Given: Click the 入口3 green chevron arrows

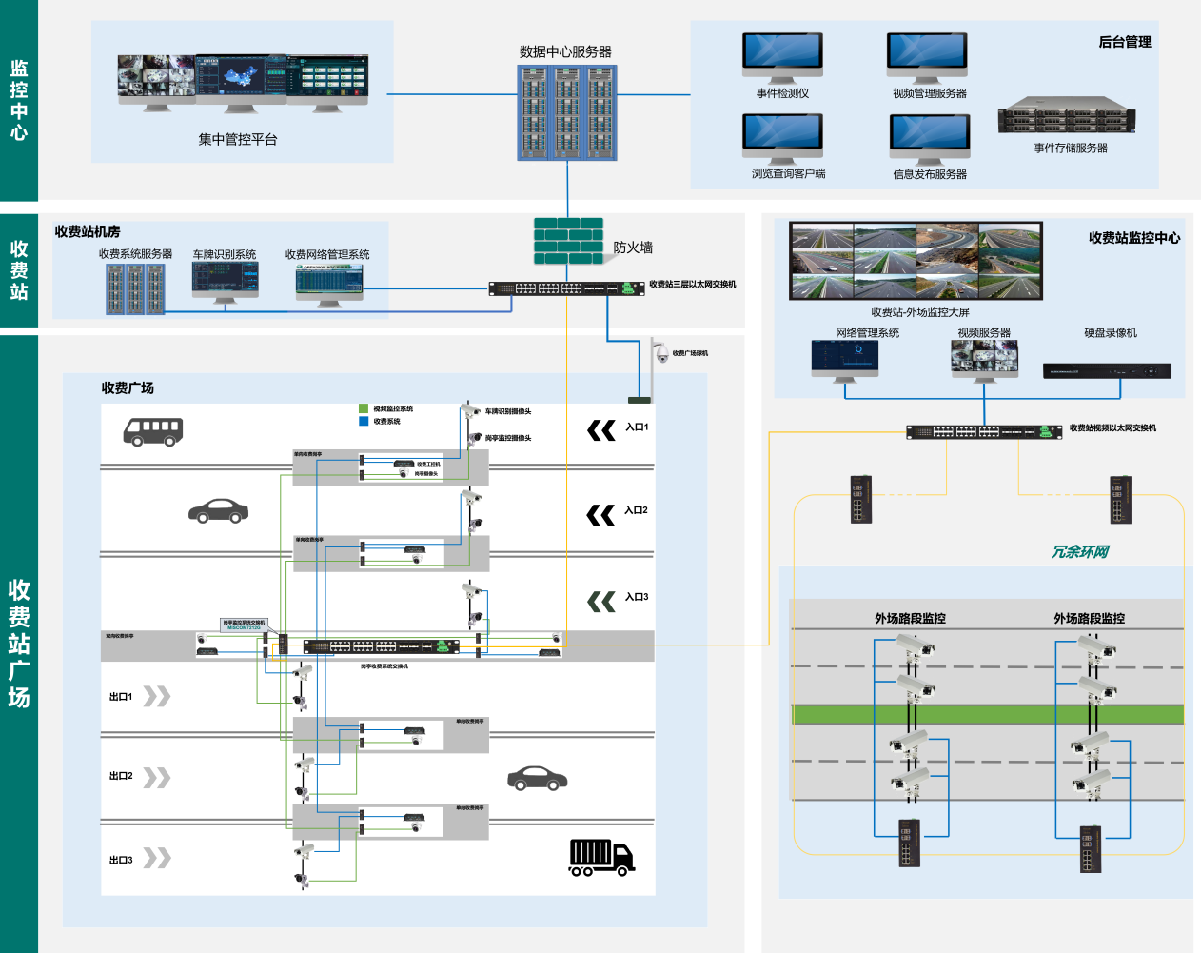Looking at the screenshot, I should pos(601,602).
